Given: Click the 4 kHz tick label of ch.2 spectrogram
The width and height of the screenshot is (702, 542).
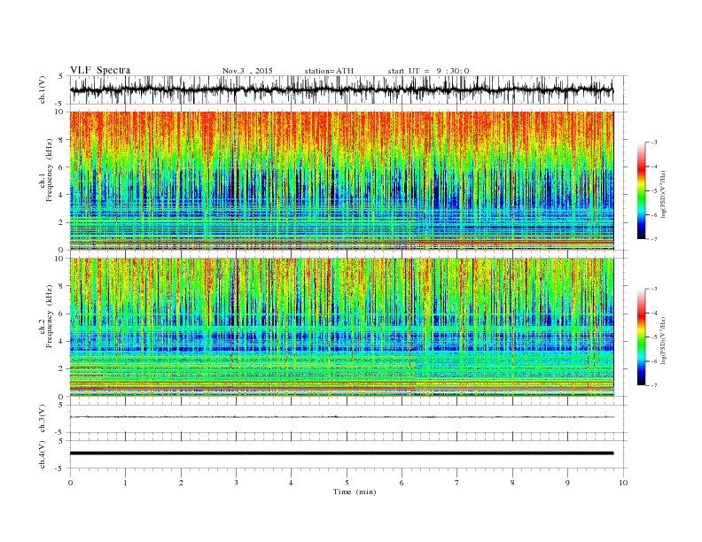Looking at the screenshot, I should click(x=62, y=341).
